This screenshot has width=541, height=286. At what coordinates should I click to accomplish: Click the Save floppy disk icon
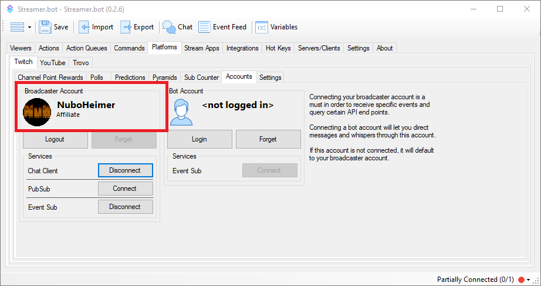45,27
